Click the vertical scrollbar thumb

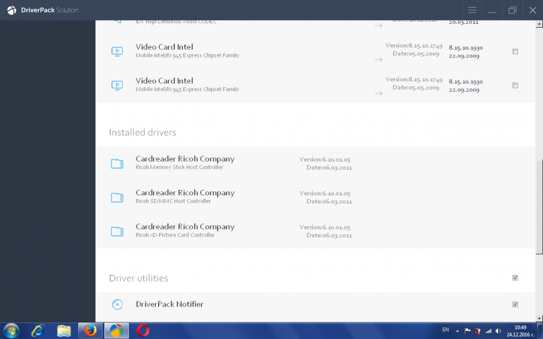coord(539,207)
